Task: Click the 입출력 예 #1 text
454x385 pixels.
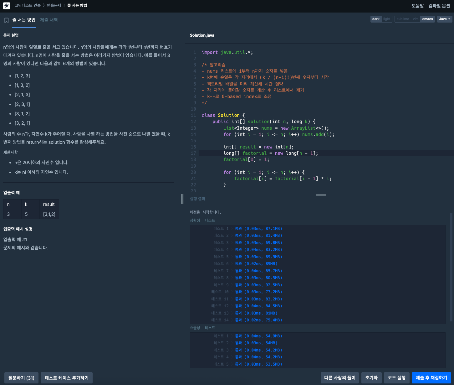Action: (x=15, y=240)
